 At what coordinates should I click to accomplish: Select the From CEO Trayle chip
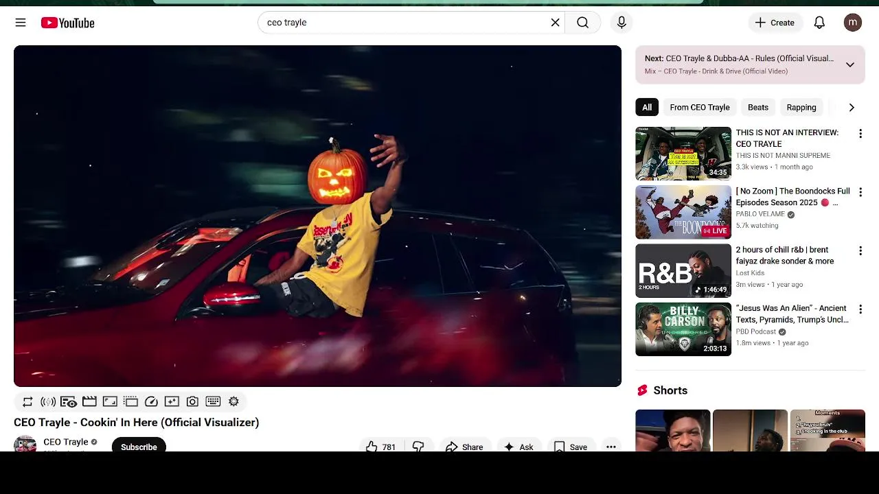[700, 107]
